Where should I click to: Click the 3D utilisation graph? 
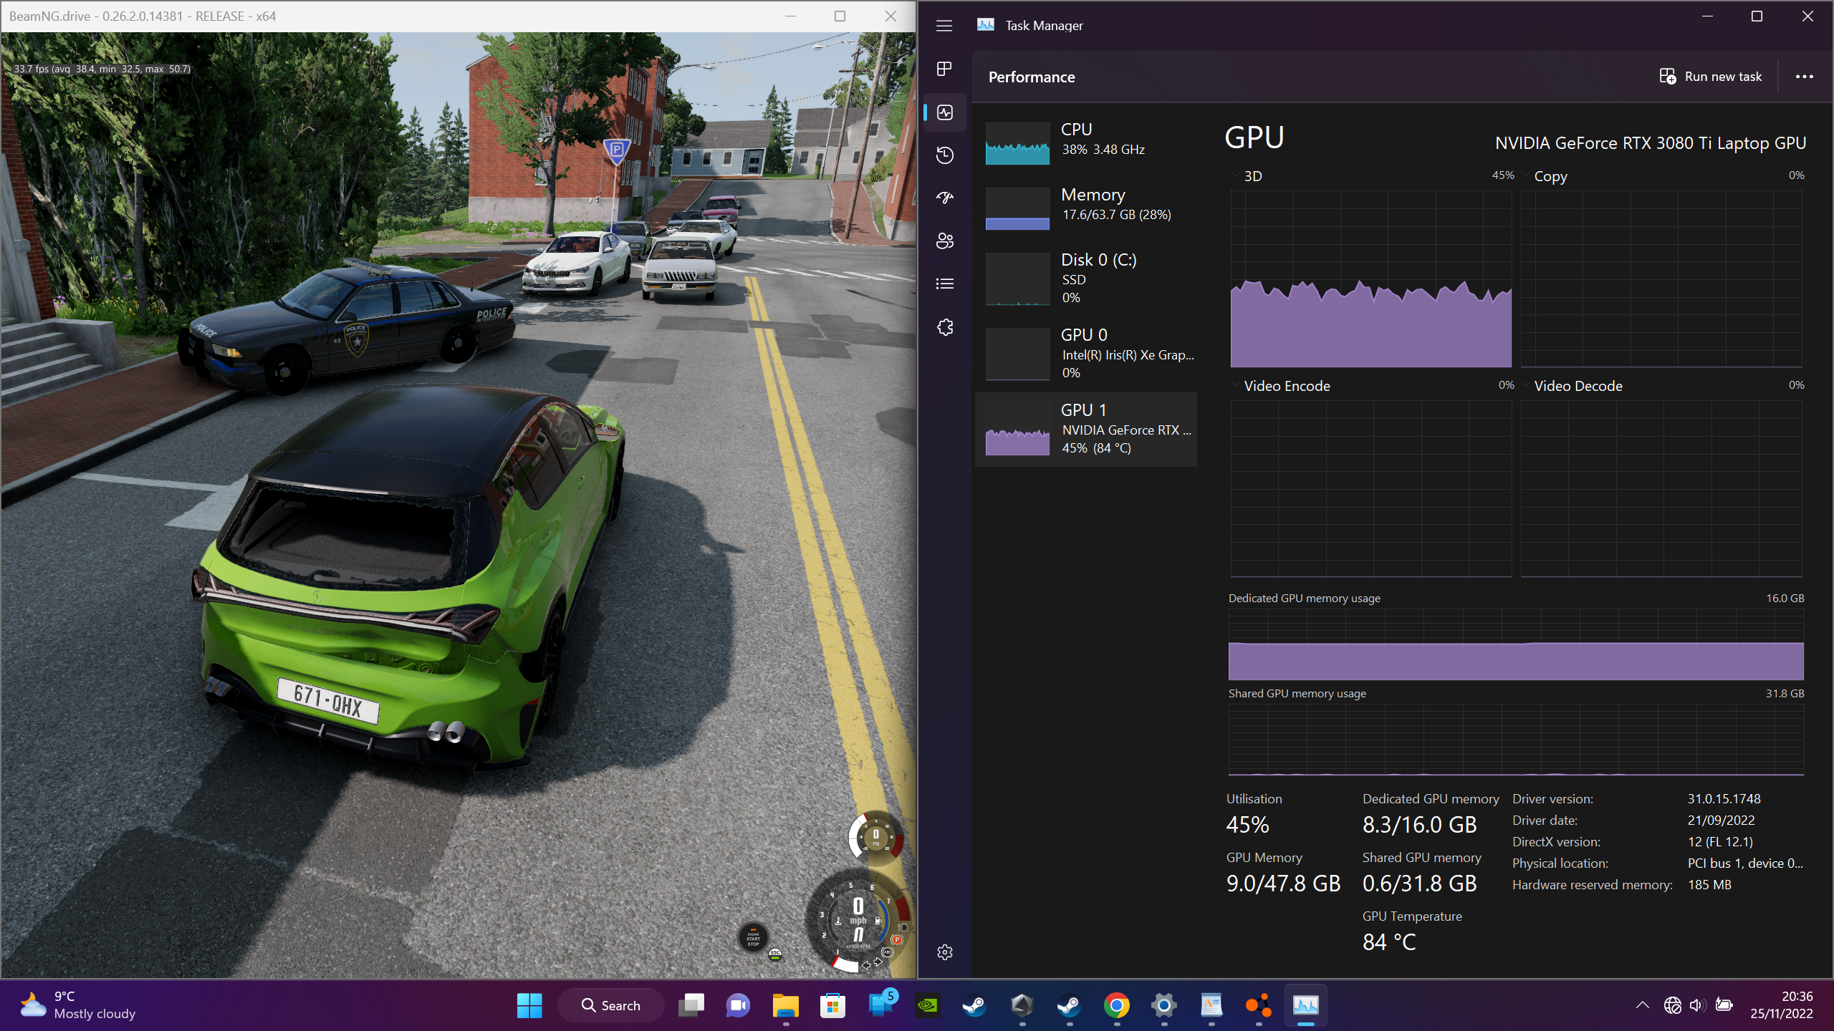(1371, 279)
